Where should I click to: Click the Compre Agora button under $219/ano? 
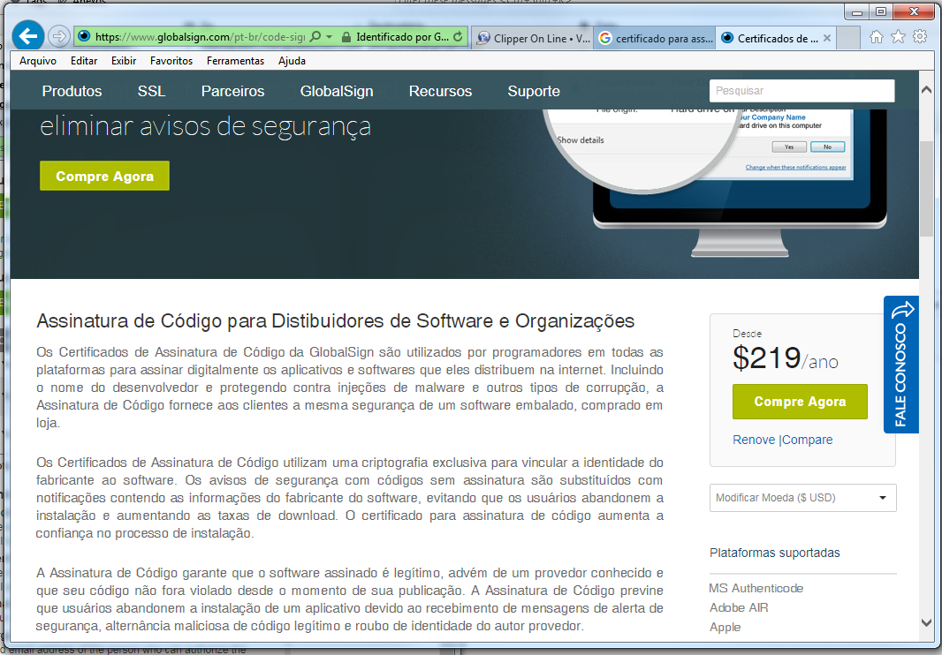(800, 402)
